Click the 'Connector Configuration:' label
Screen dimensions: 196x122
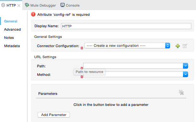(58, 46)
